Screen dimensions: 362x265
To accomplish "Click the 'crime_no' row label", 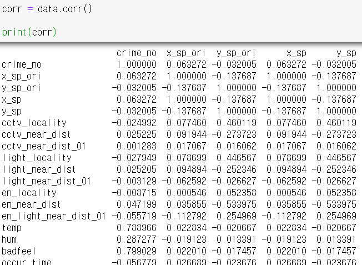I will coord(22,64).
